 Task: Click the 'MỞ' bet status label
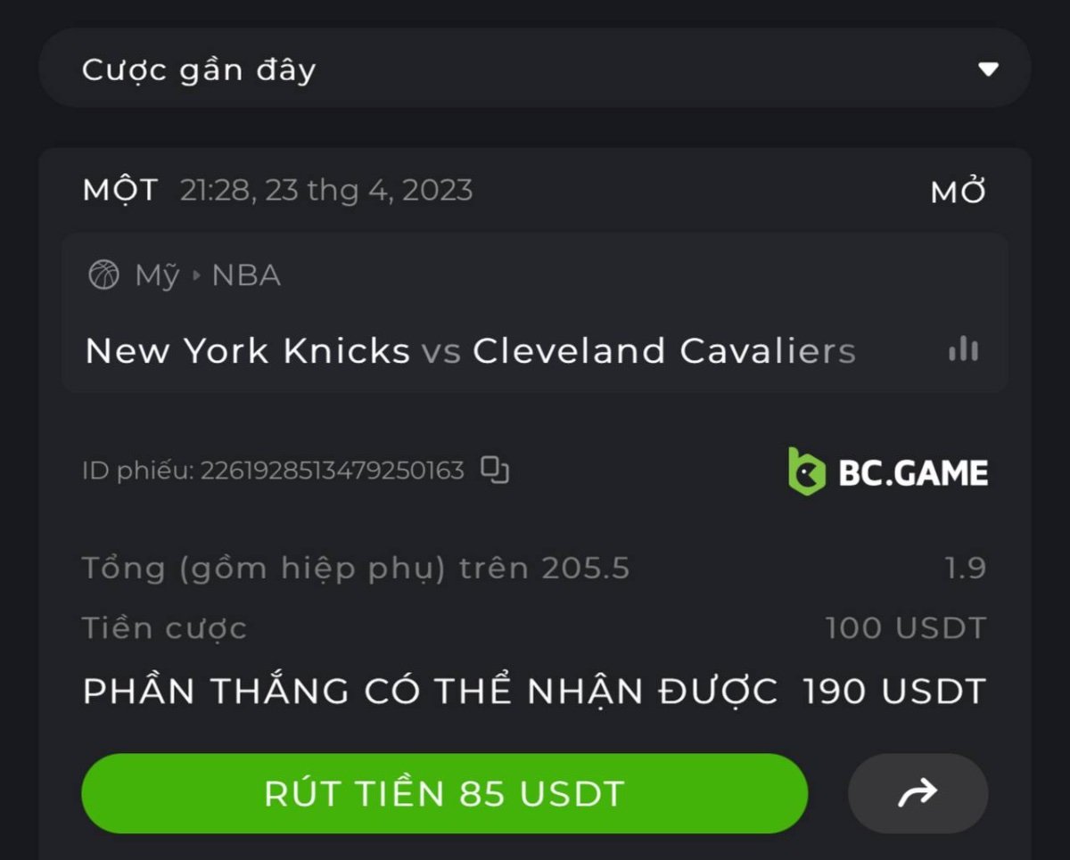(x=959, y=192)
